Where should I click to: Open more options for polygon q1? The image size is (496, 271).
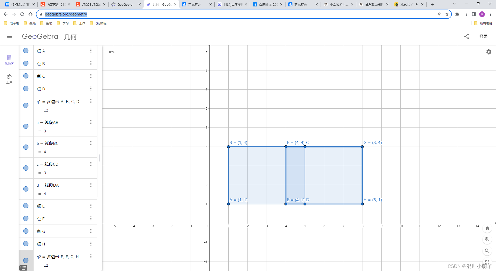click(x=91, y=101)
